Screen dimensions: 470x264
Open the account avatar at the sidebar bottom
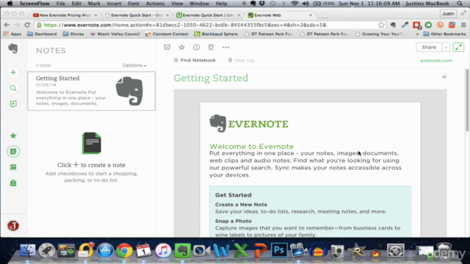(13, 226)
